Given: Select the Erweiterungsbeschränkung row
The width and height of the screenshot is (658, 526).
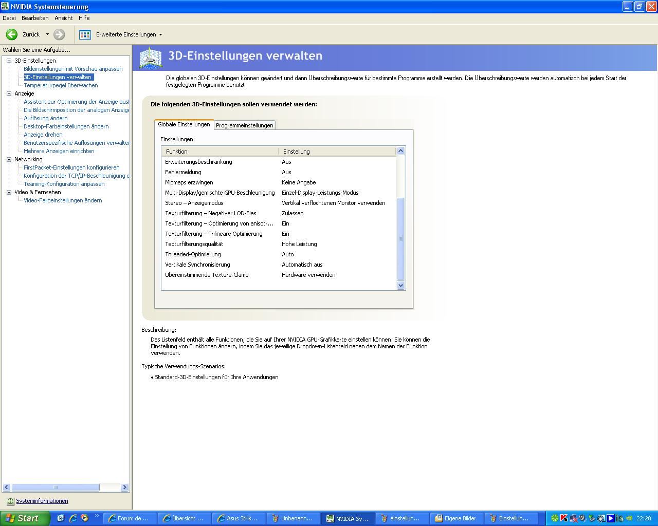Looking at the screenshot, I should tap(279, 162).
